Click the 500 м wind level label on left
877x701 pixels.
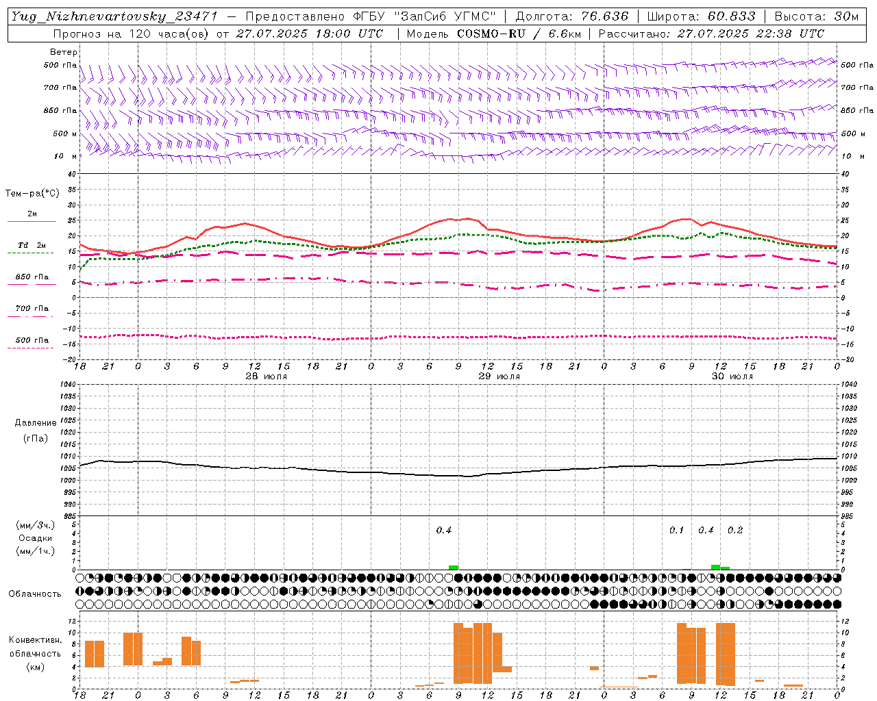point(65,133)
